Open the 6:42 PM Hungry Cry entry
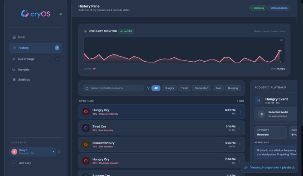 [162, 112]
